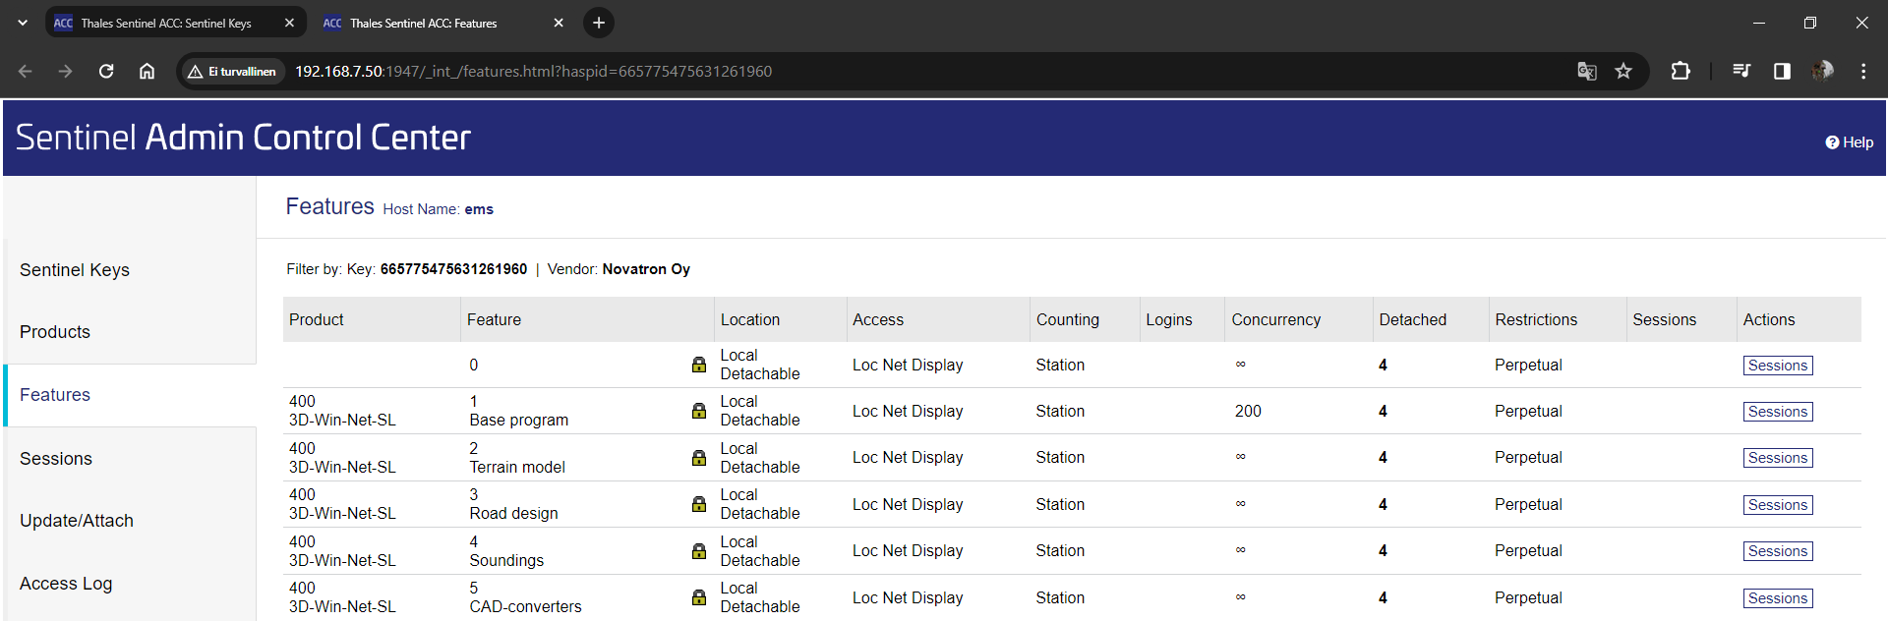Reload the page with the refresh icon
This screenshot has width=1888, height=621.
coord(106,71)
